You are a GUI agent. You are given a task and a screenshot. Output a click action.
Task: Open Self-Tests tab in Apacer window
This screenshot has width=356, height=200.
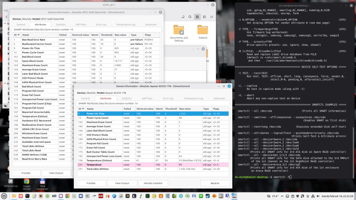click(x=147, y=98)
